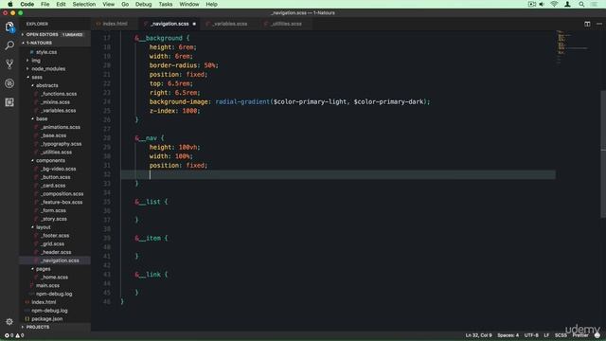
Task: Click UTF-8 encoding status item
Action: click(x=531, y=335)
